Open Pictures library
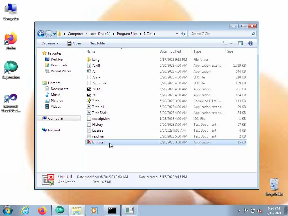Viewport: 288px width, 216px height. pos(57,101)
